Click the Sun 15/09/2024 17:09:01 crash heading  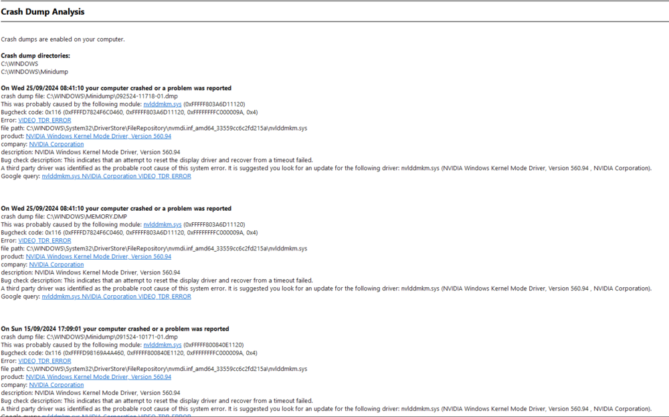[x=116, y=329]
